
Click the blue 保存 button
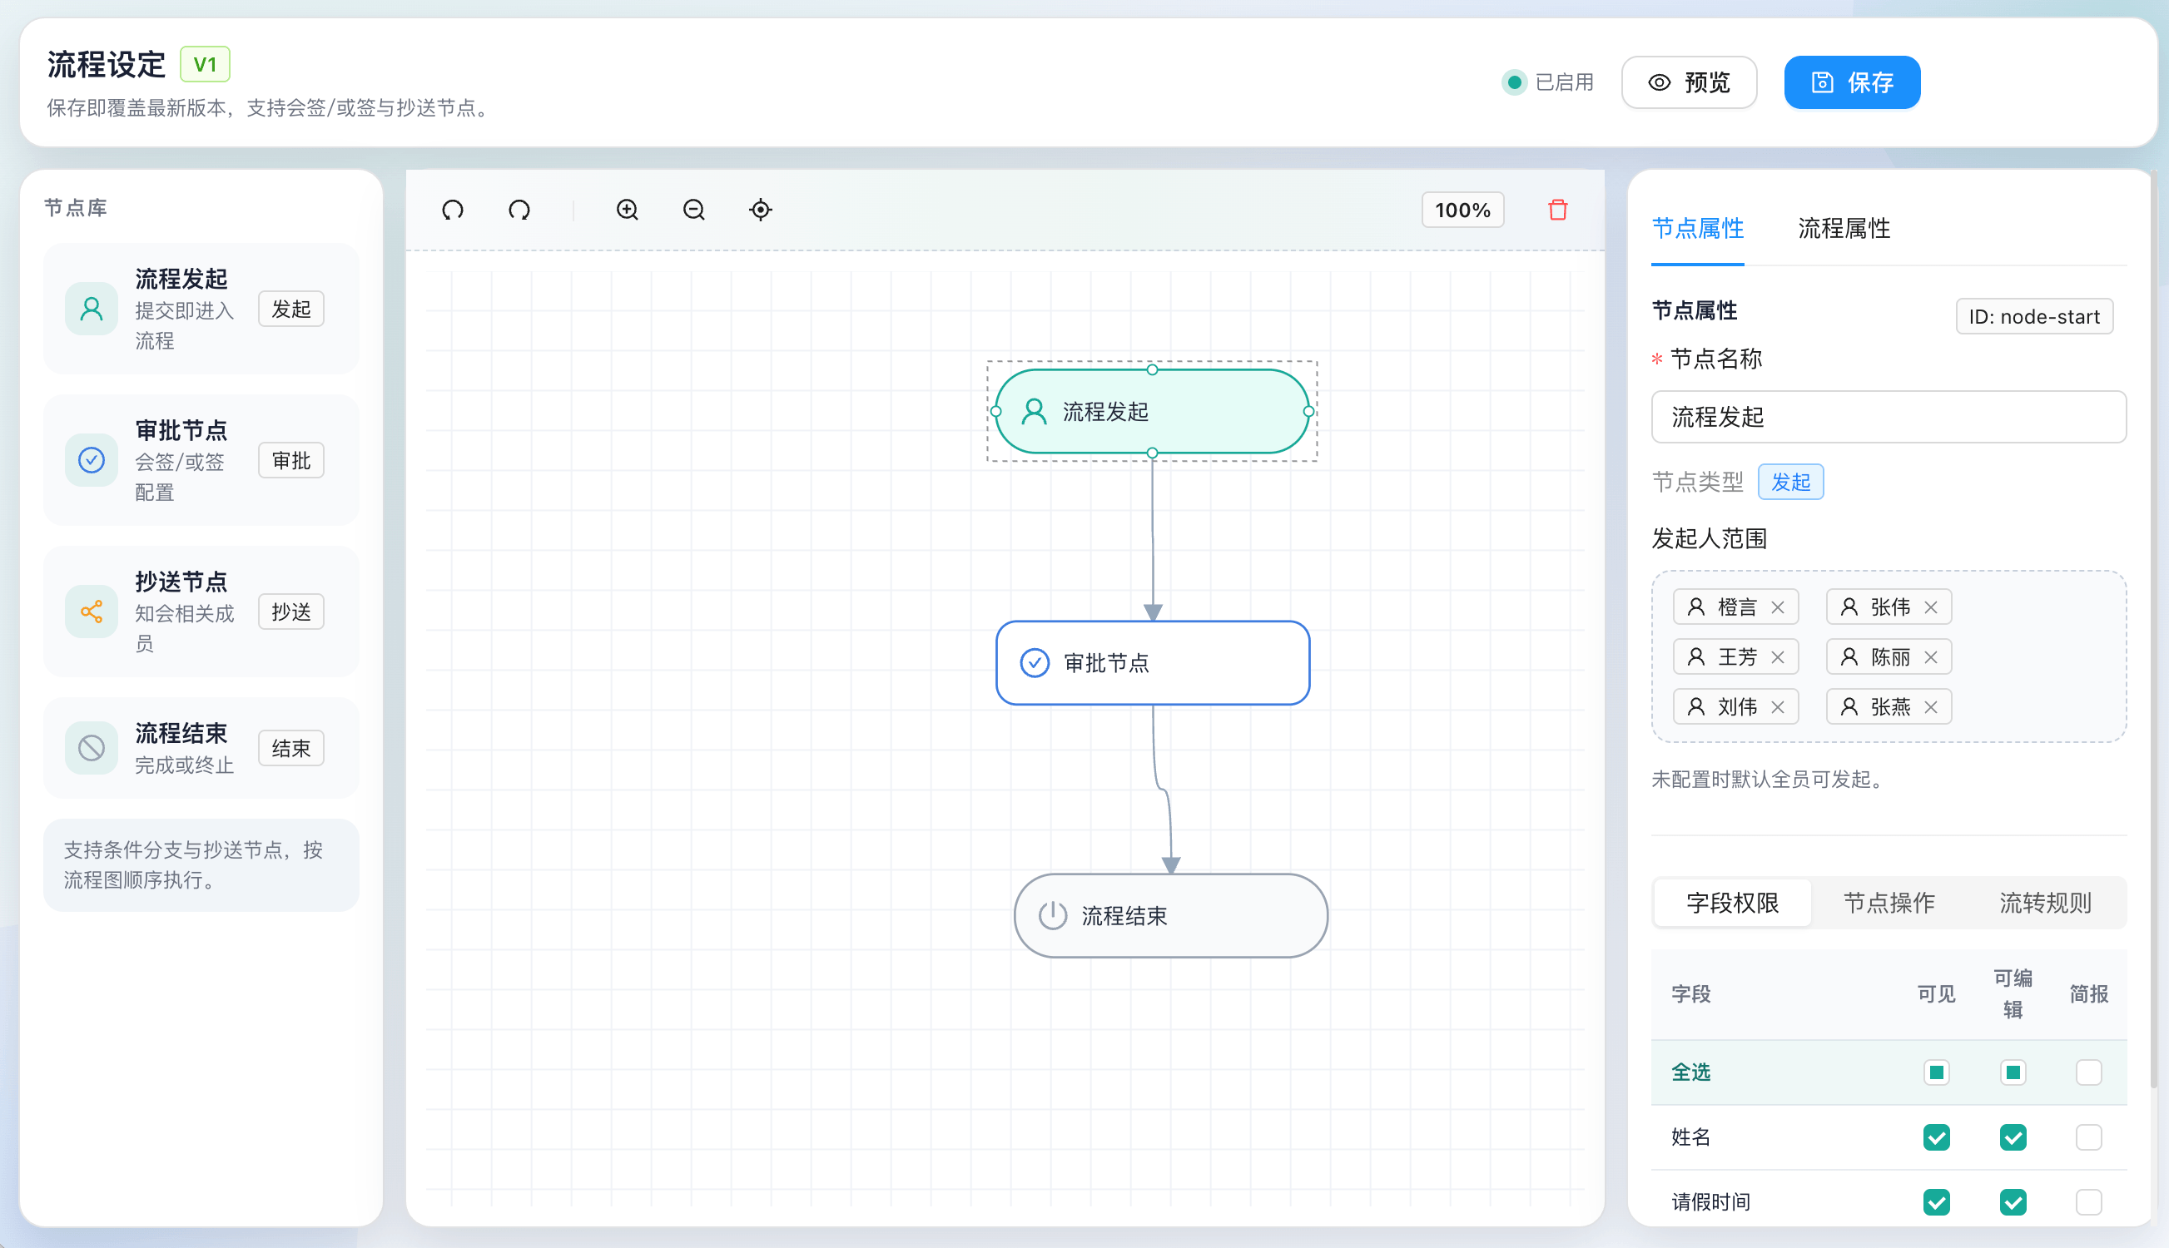[x=1852, y=82]
